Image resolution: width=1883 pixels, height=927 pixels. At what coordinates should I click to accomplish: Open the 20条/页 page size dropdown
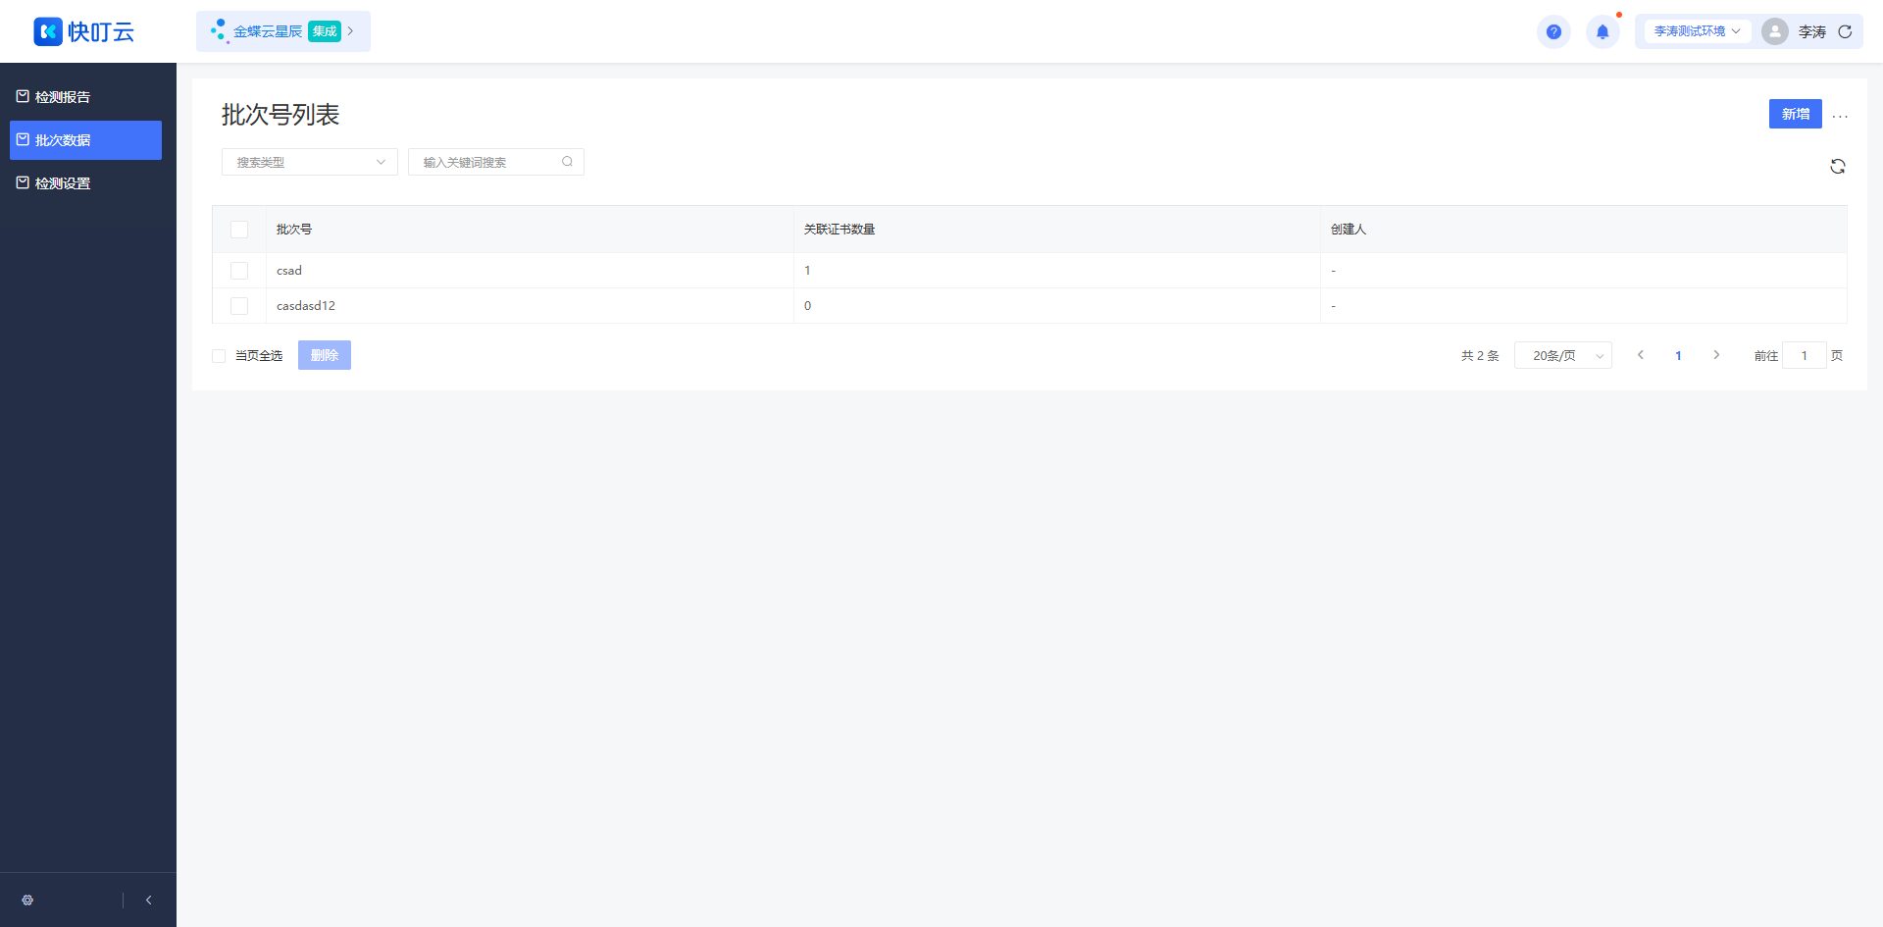(x=1563, y=355)
